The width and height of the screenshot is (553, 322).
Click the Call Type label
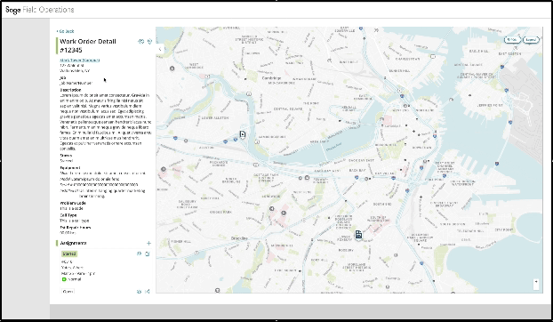tap(68, 215)
